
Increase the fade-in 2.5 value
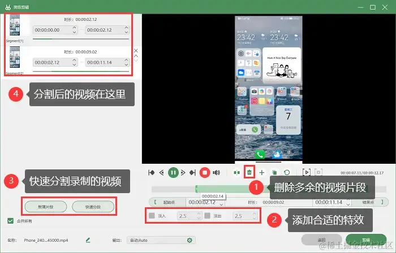199,213
